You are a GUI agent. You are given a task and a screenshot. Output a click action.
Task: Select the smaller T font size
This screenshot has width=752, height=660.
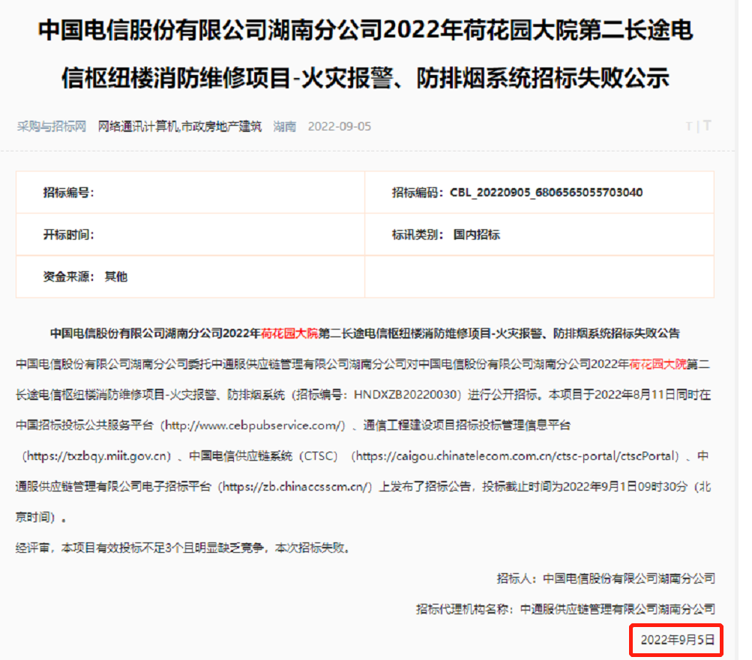[689, 127]
